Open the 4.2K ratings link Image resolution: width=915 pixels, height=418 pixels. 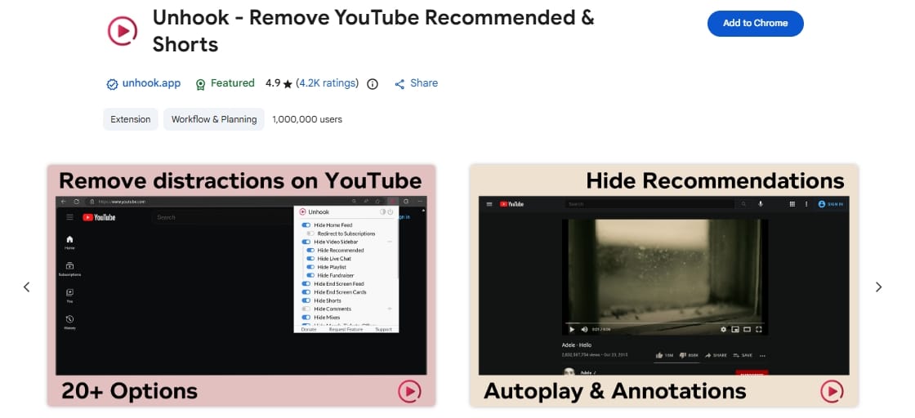click(328, 83)
